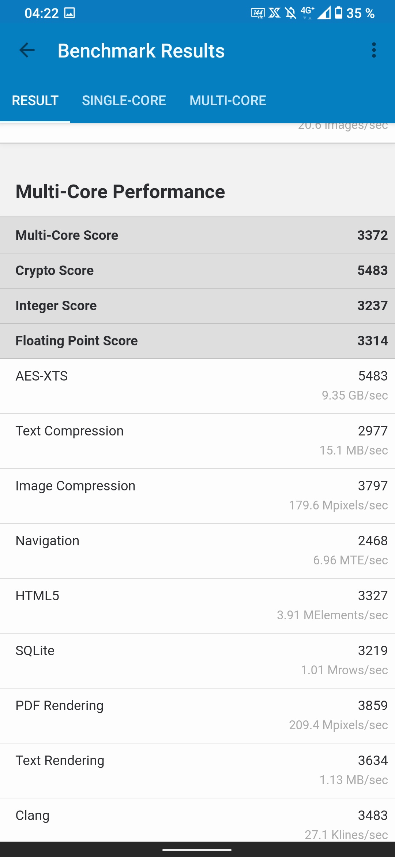
Task: Tap the screenshot image notification icon
Action: pos(69,13)
